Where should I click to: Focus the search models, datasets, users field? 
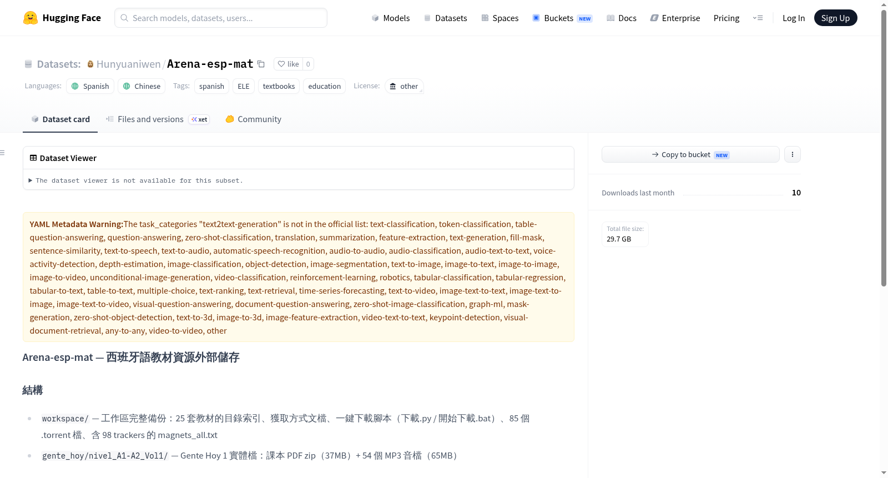pos(221,18)
